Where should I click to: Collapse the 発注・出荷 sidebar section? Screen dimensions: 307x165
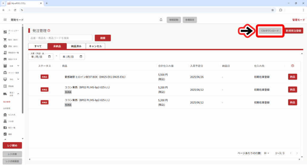click(x=18, y=94)
